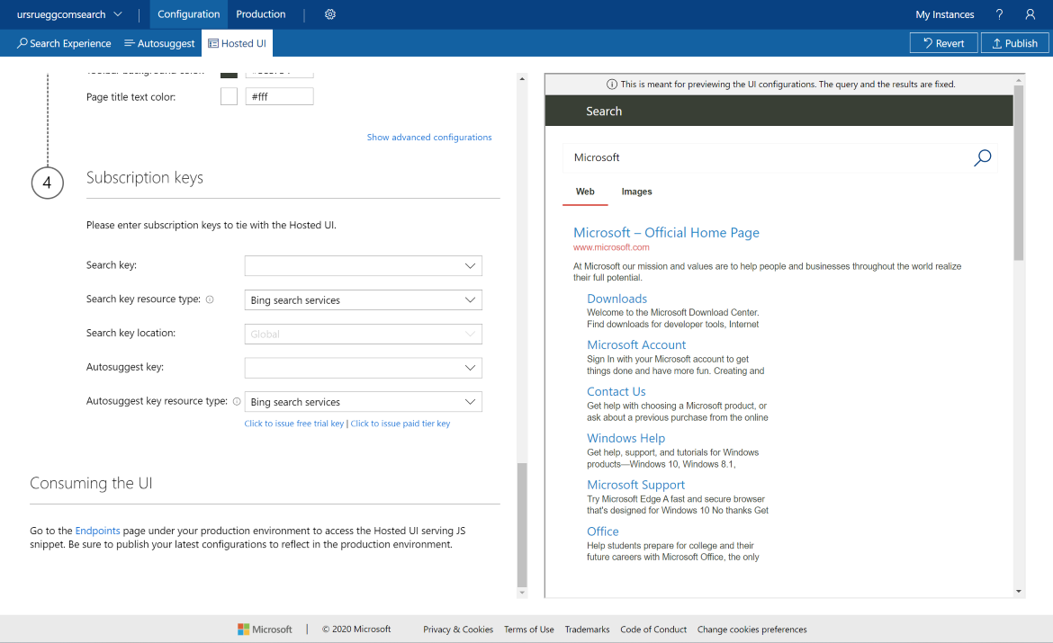The height and width of the screenshot is (643, 1053).
Task: Open the Microsoft Support deep link
Action: point(636,485)
